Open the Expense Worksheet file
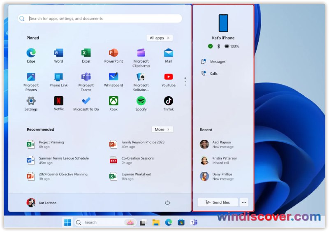 pos(130,176)
